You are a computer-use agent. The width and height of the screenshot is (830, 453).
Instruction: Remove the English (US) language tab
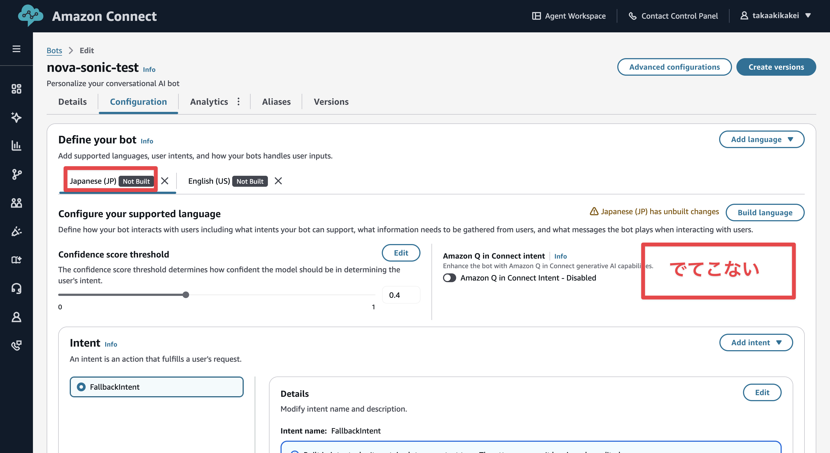[x=278, y=181]
